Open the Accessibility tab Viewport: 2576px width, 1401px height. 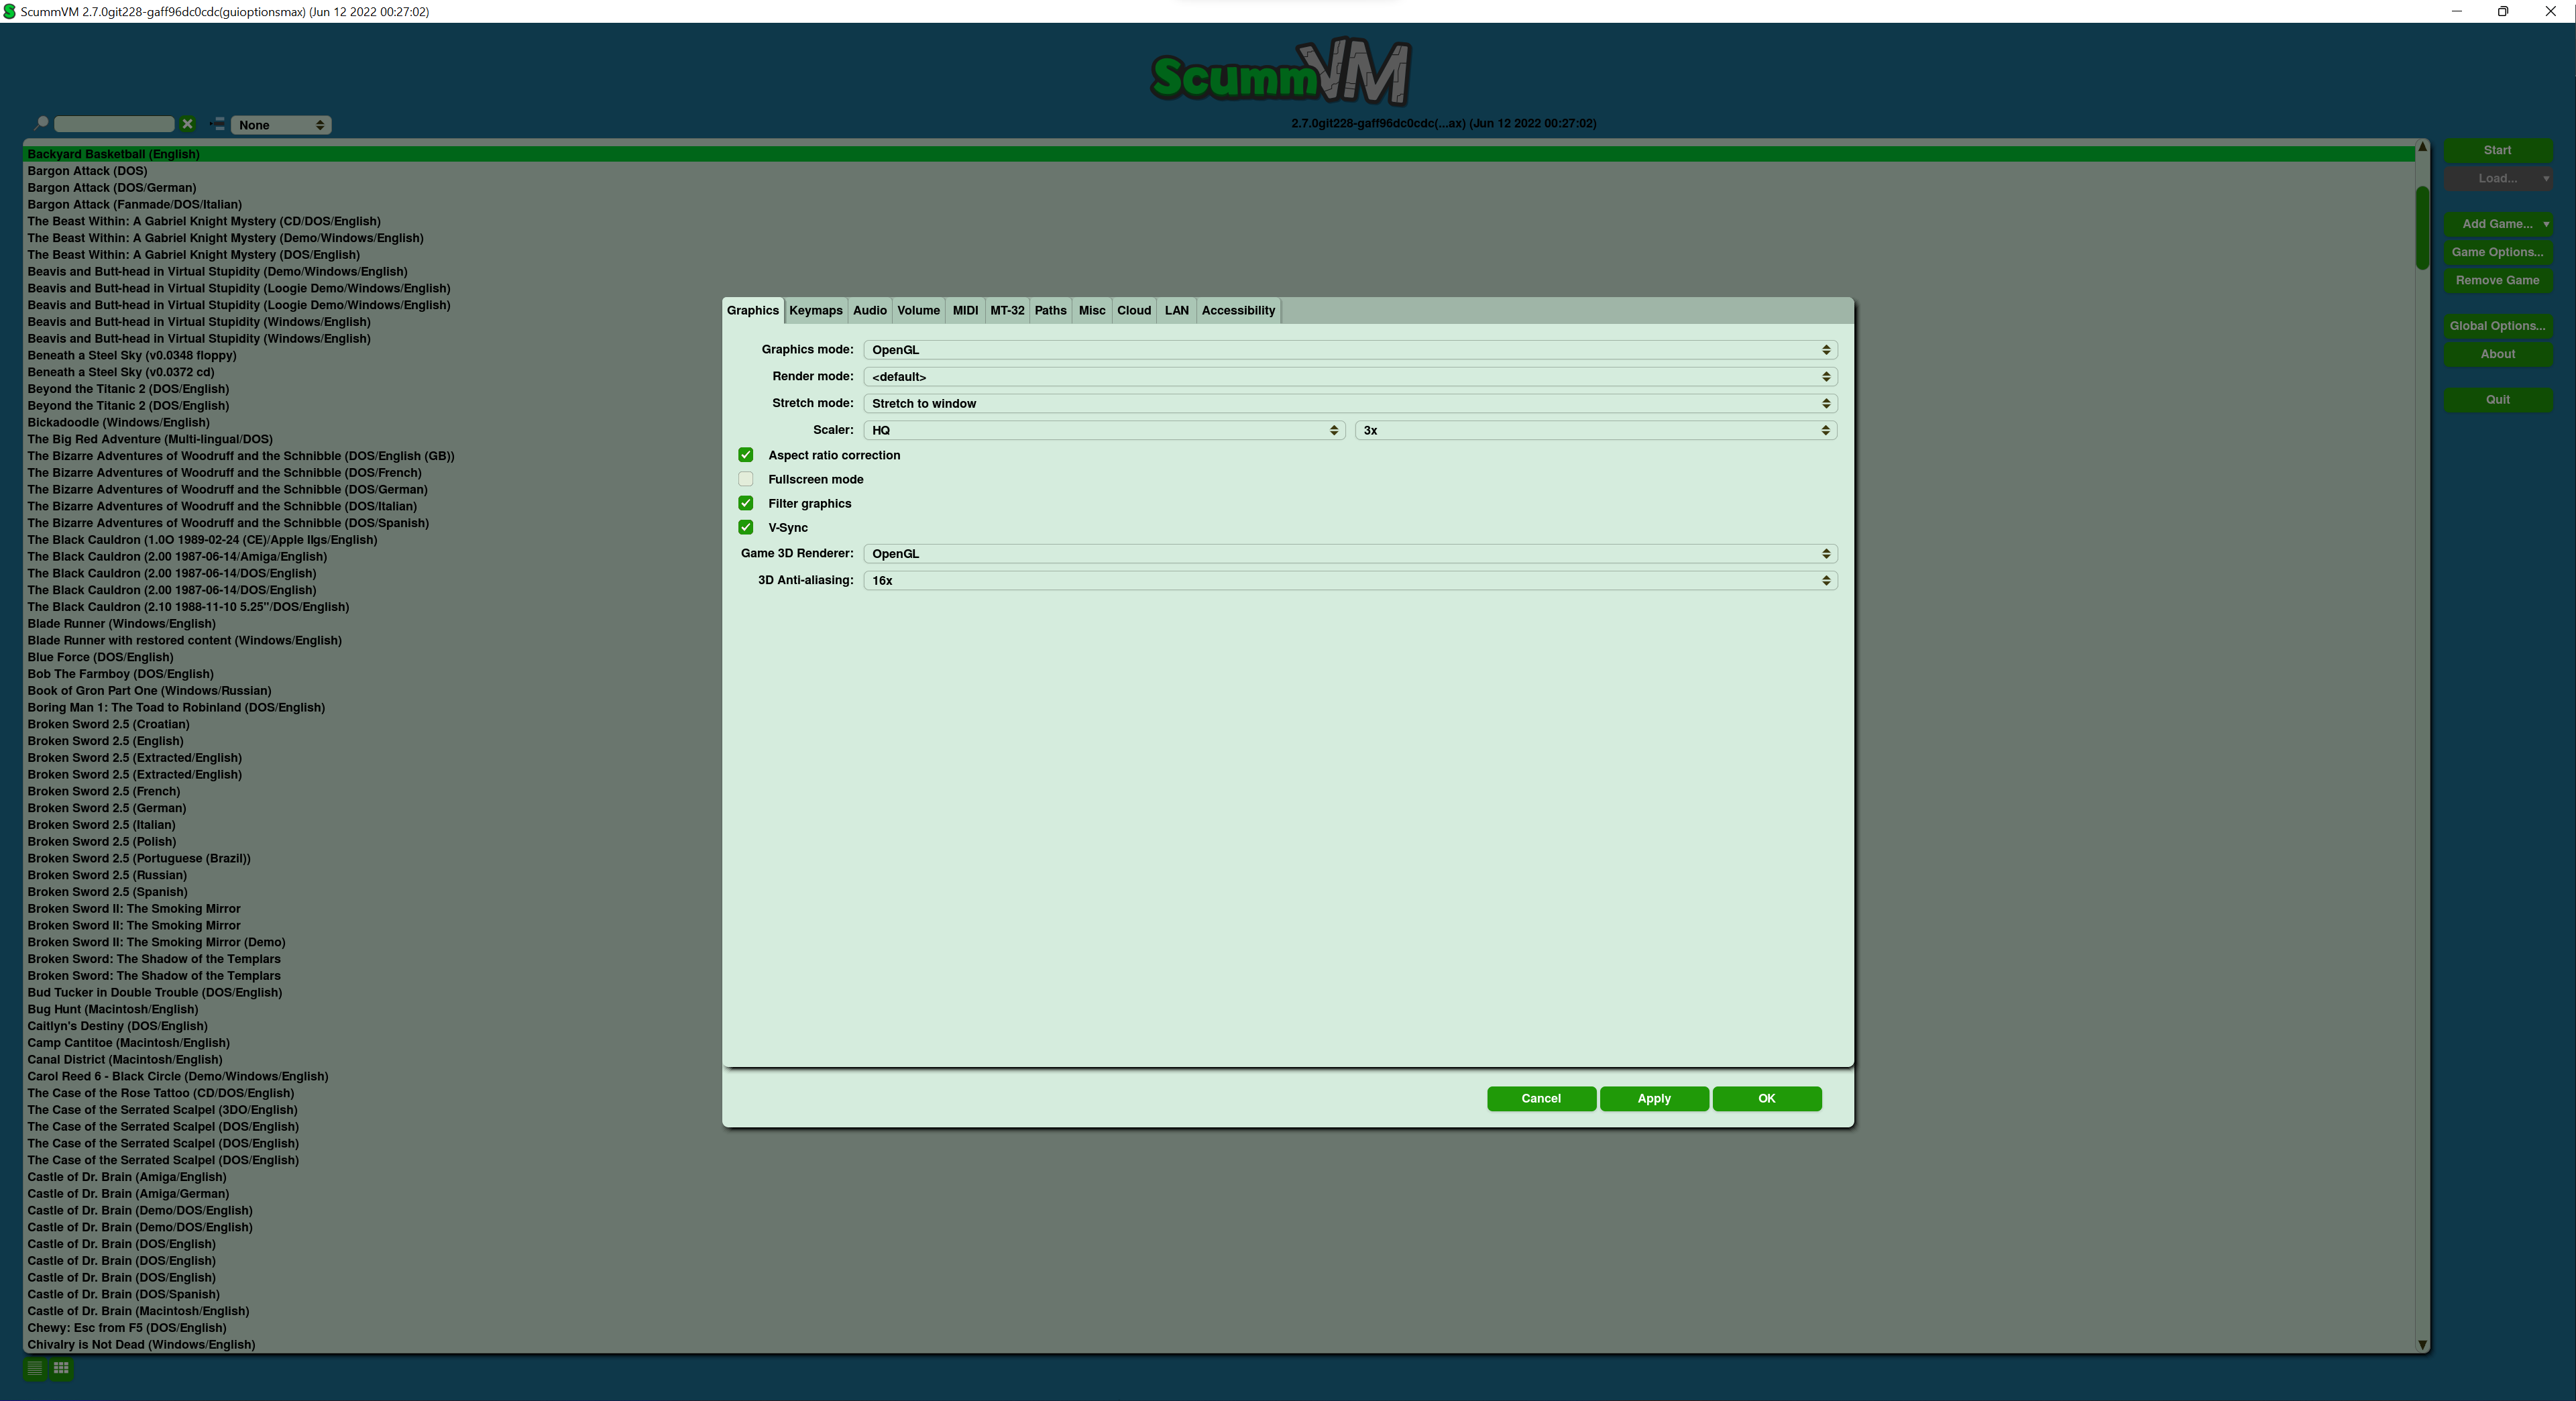tap(1238, 310)
